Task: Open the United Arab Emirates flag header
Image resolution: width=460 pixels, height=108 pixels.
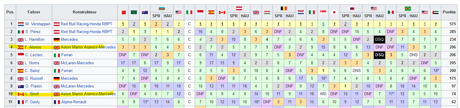Action: (436, 12)
